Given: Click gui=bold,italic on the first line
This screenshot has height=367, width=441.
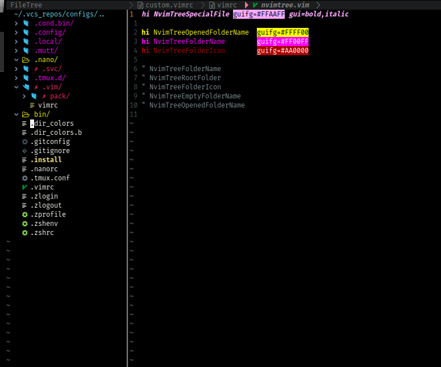Looking at the screenshot, I should pos(319,14).
